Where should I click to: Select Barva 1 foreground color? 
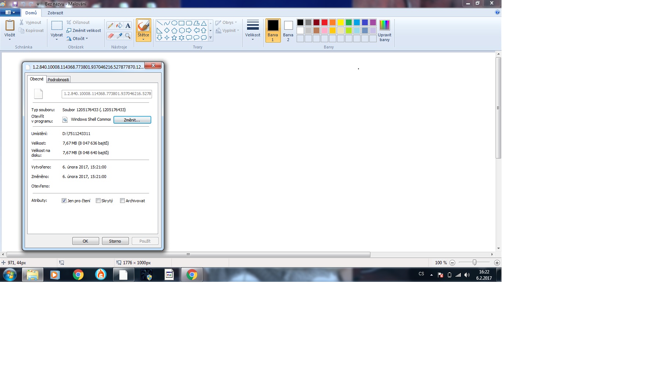[273, 30]
